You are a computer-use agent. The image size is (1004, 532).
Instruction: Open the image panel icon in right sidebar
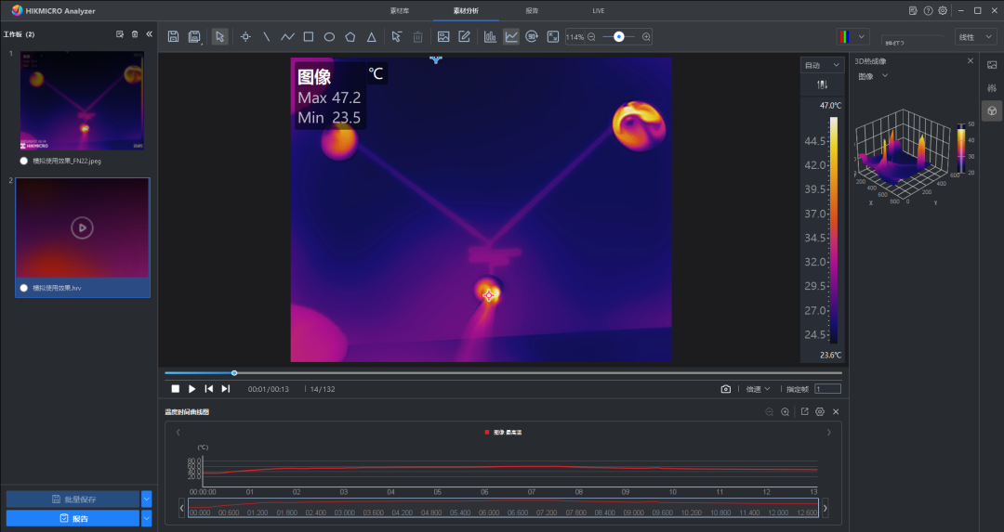click(992, 65)
